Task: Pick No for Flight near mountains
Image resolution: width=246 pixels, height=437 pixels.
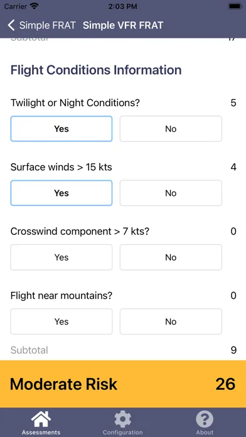Action: click(171, 321)
